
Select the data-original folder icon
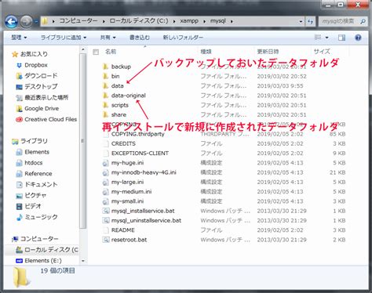point(105,96)
